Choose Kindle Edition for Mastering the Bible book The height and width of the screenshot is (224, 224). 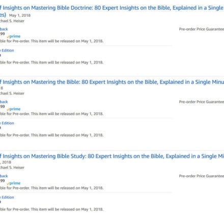pyautogui.click(x=7, y=123)
